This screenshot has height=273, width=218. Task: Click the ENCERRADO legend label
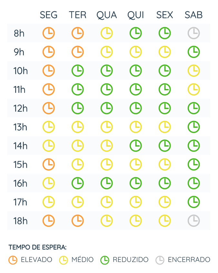click(x=189, y=260)
